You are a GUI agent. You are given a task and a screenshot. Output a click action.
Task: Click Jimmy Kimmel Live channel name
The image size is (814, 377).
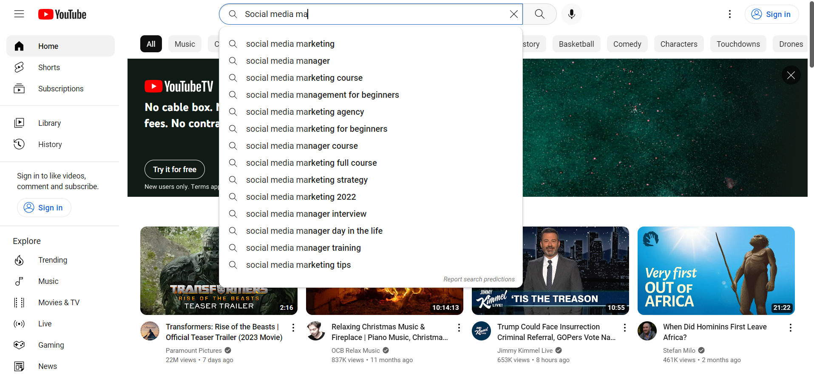[x=525, y=351]
